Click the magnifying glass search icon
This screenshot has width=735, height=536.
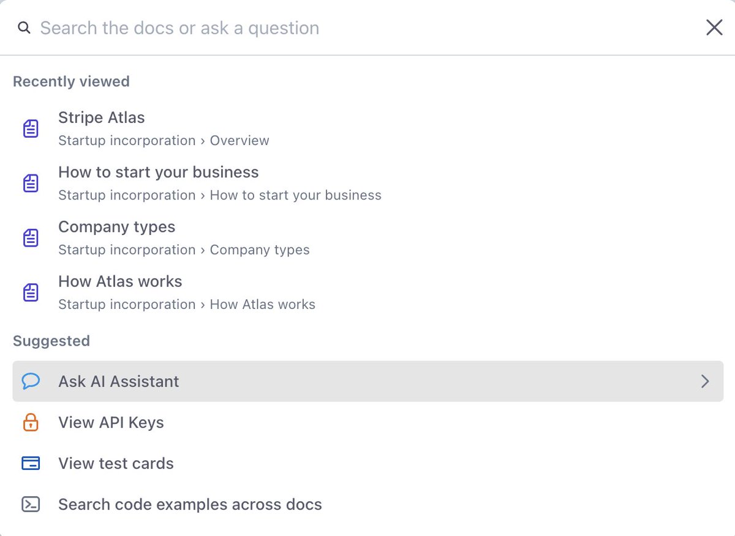(24, 28)
